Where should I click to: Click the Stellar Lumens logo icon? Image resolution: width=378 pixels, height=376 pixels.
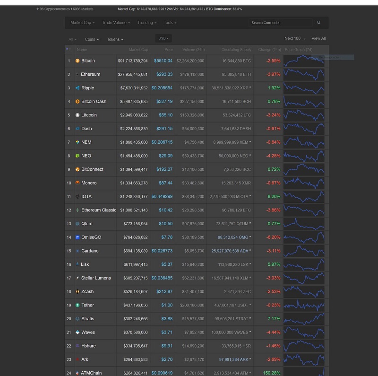[77, 278]
